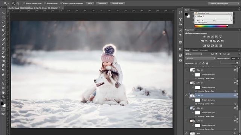Select the Eyedropper tool
The image size is (241, 135).
pyautogui.click(x=3, y=35)
